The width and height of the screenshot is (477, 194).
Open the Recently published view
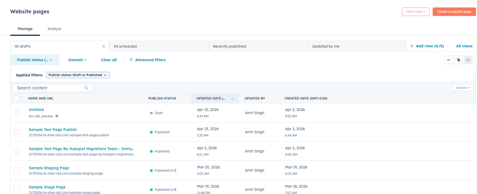pos(258,46)
